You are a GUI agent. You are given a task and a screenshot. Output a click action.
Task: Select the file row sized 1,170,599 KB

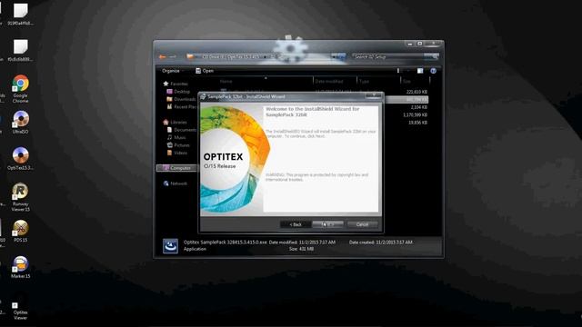point(415,115)
